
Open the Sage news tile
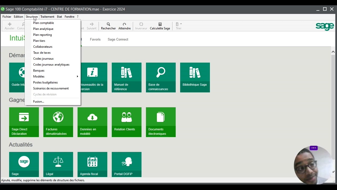coord(24,164)
